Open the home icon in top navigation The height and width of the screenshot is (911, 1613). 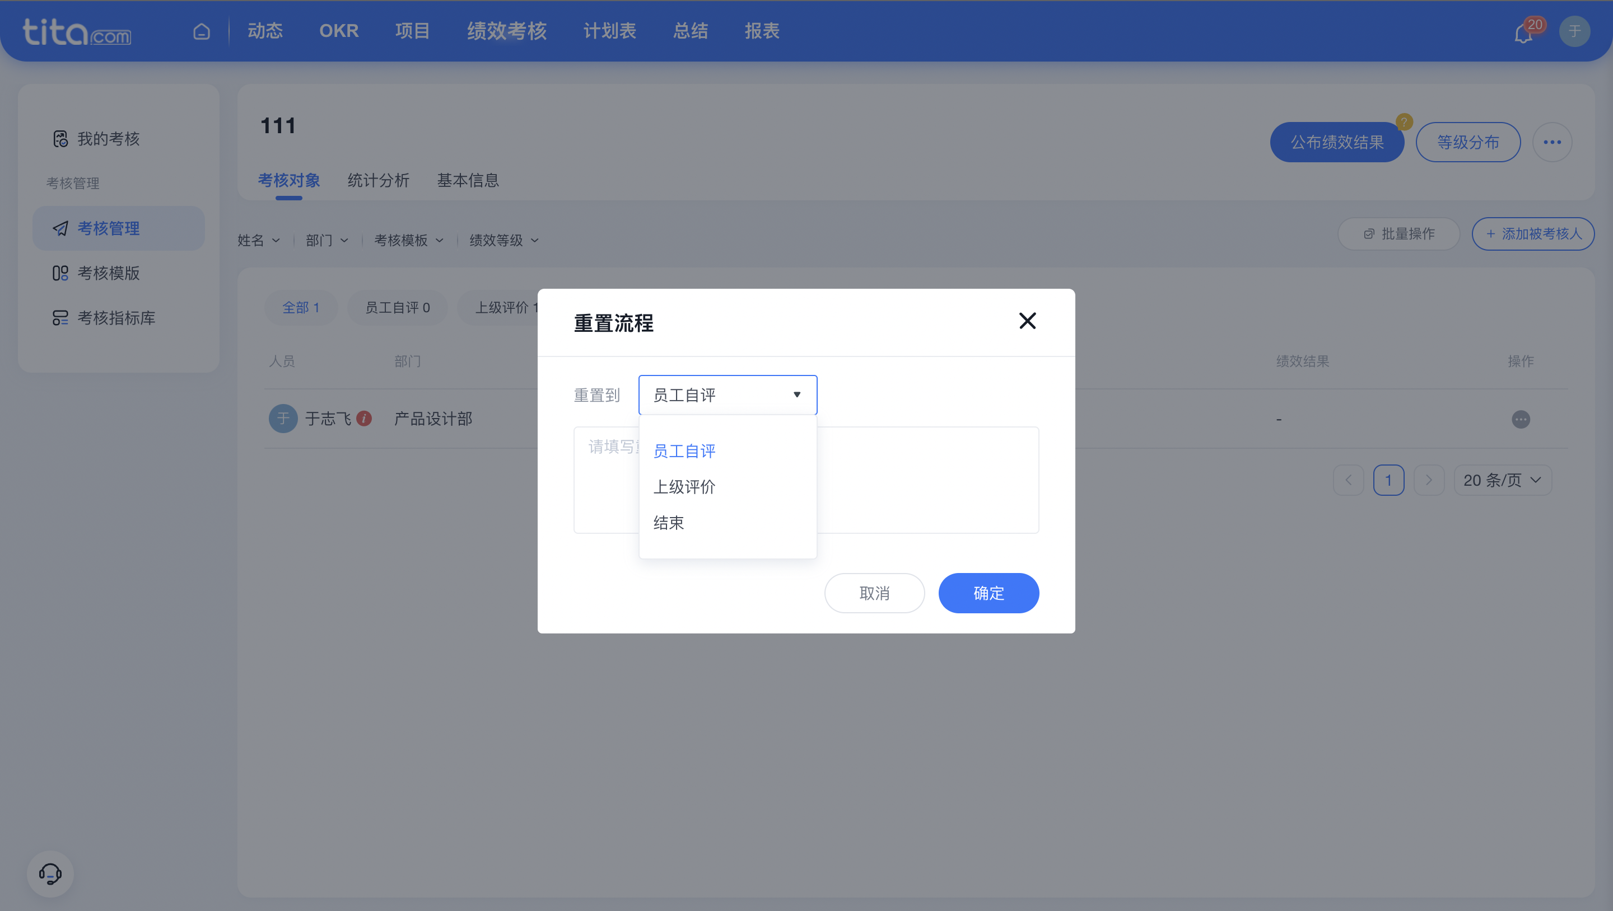[202, 31]
